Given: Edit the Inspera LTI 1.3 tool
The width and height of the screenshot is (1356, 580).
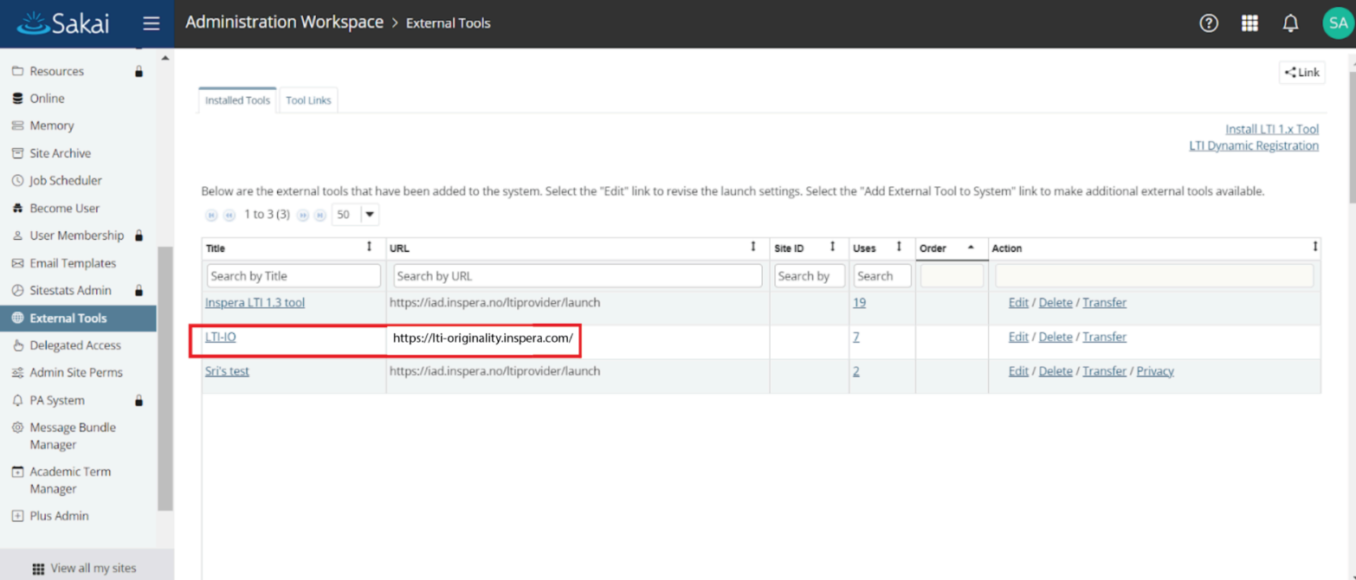Looking at the screenshot, I should [1018, 303].
